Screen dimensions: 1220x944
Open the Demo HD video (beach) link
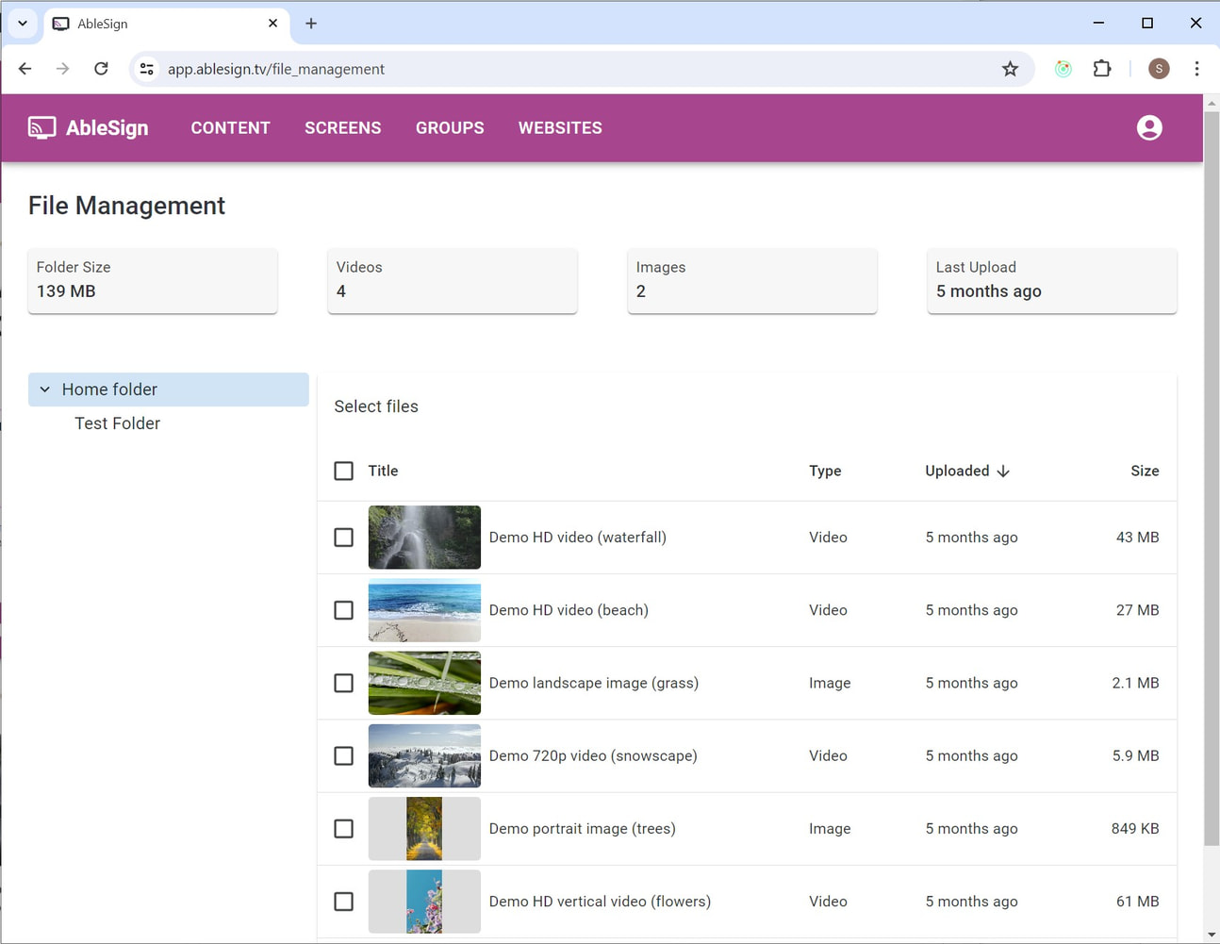[x=569, y=610]
